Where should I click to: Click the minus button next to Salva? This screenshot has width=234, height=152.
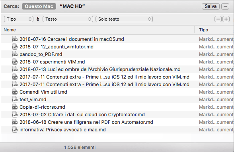(x=225, y=6)
